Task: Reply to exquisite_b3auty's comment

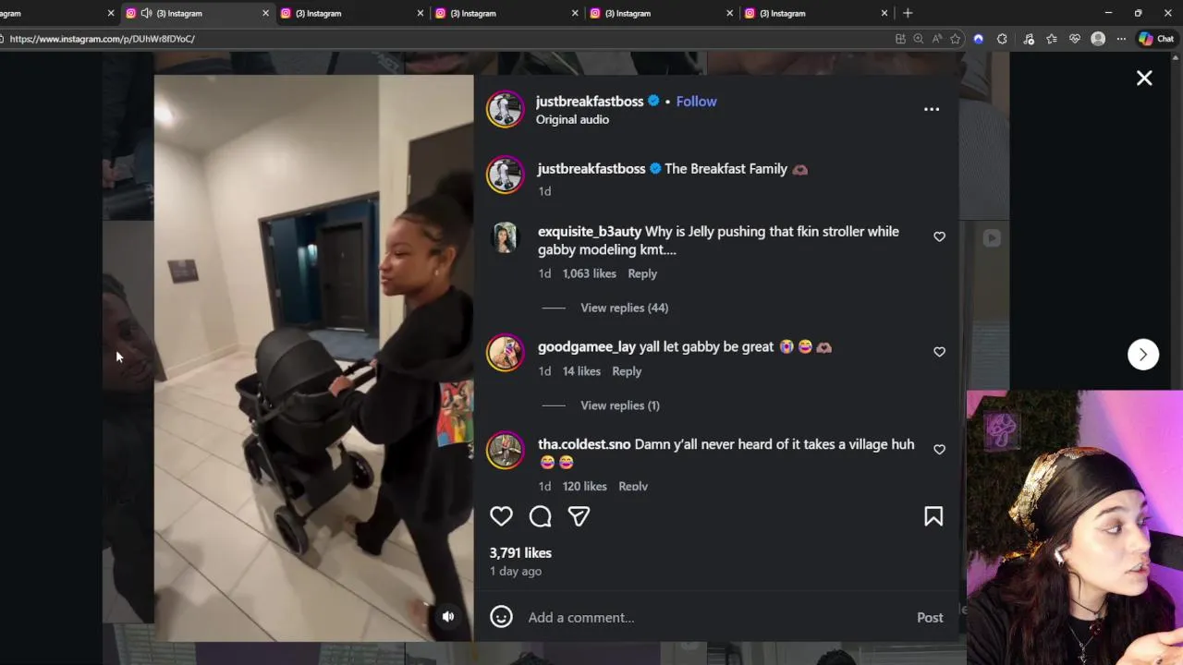Action: 642,273
